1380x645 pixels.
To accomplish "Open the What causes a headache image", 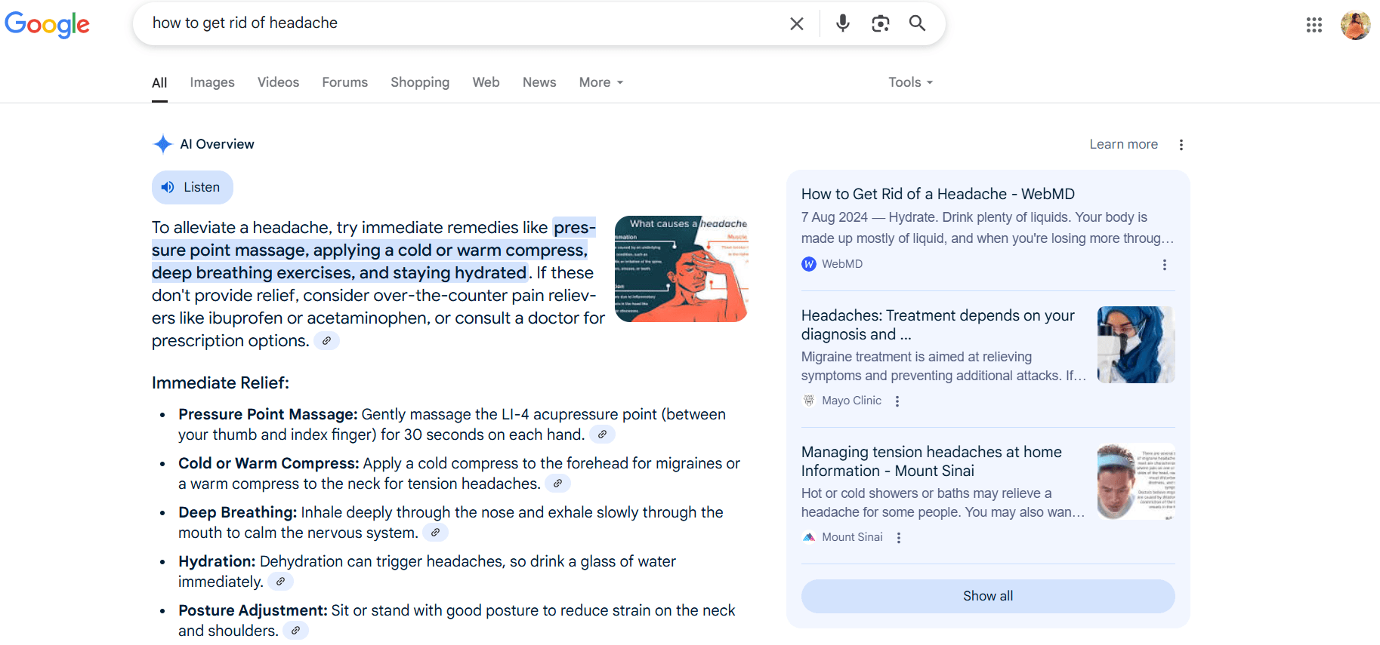I will [x=681, y=269].
